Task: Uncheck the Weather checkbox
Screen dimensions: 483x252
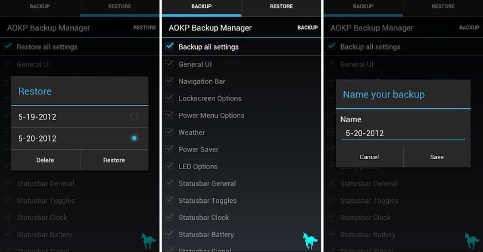Action: (169, 132)
